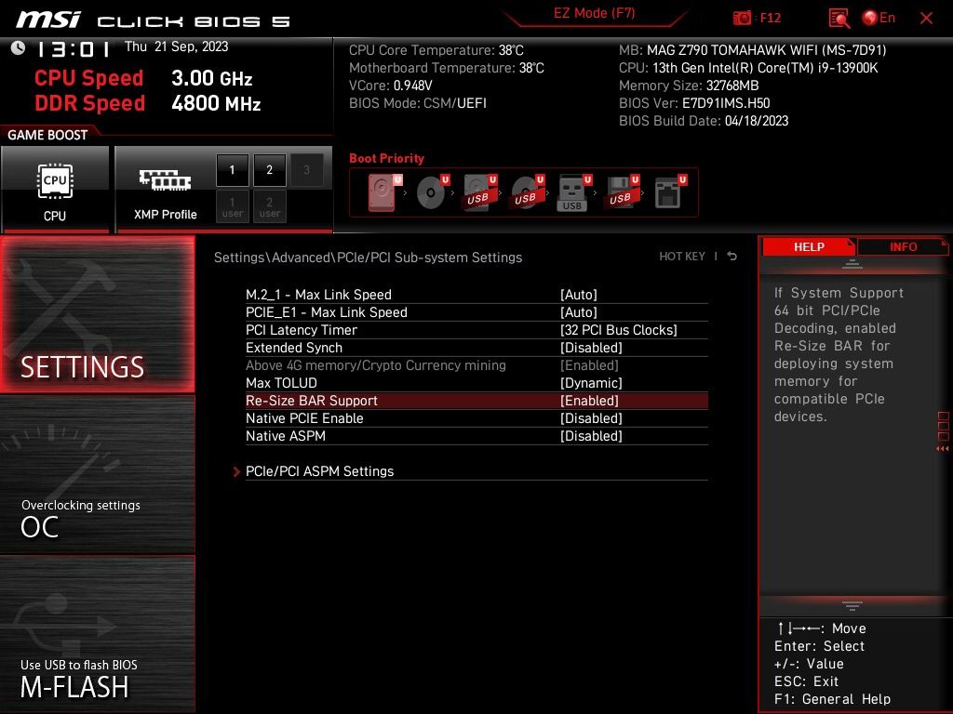This screenshot has width=953, height=714.
Task: Change M.2_1 Max Link Speed Auto value
Action: (x=579, y=295)
